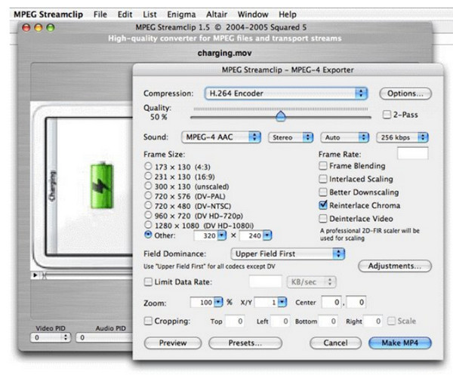Click the Frame Rate input field

tap(412, 153)
